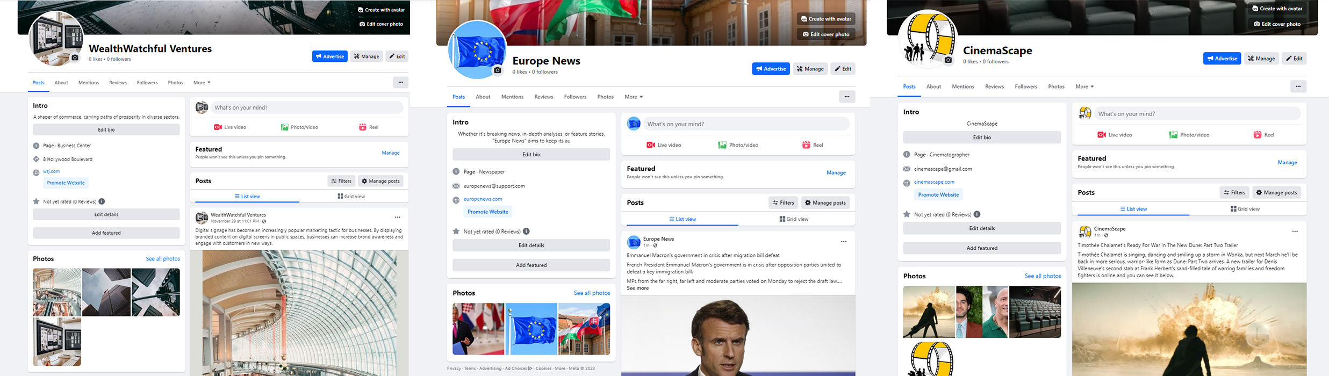Click Reel on CinemaScape page
Image resolution: width=1329 pixels, height=376 pixels.
pyautogui.click(x=1264, y=135)
